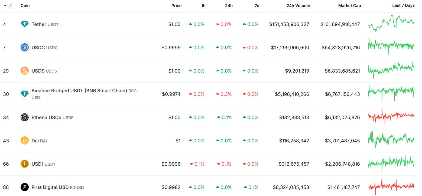Click Ethena USDe's volume $182,888,513
Screen dimensions: 422x196
click(x=294, y=117)
